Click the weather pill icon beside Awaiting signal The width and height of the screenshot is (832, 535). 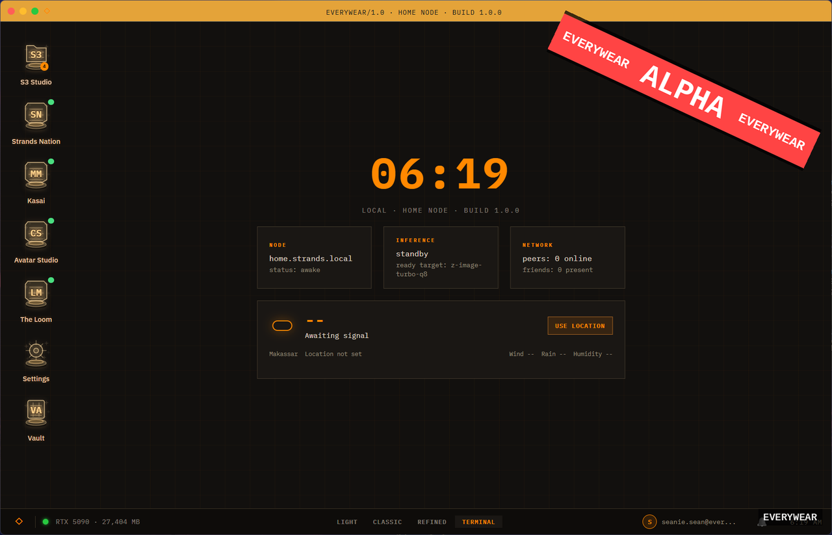[282, 326]
